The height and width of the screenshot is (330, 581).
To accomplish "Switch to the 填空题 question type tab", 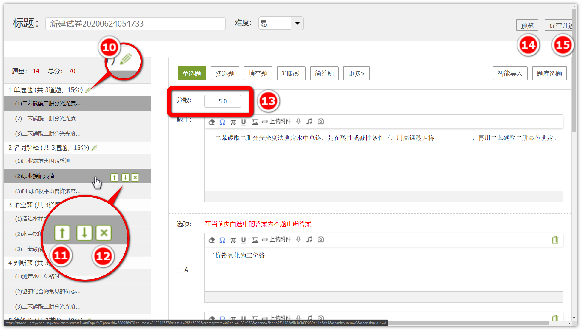I will coord(258,73).
